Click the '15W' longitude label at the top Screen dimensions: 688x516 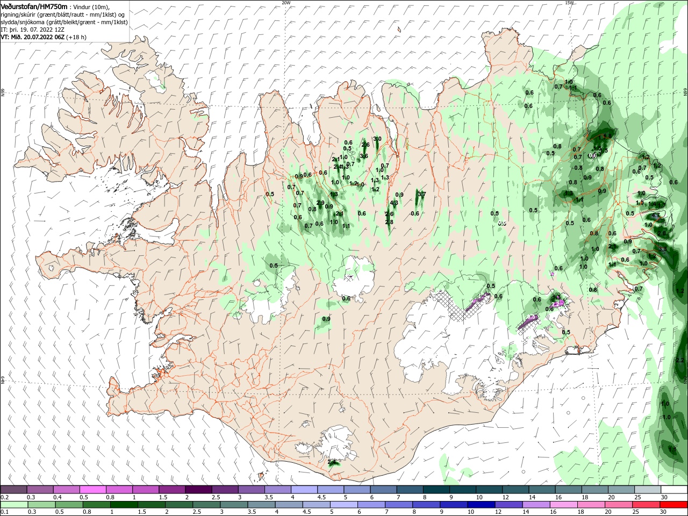(x=569, y=3)
